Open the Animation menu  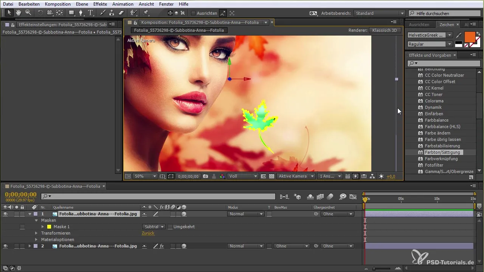(123, 4)
